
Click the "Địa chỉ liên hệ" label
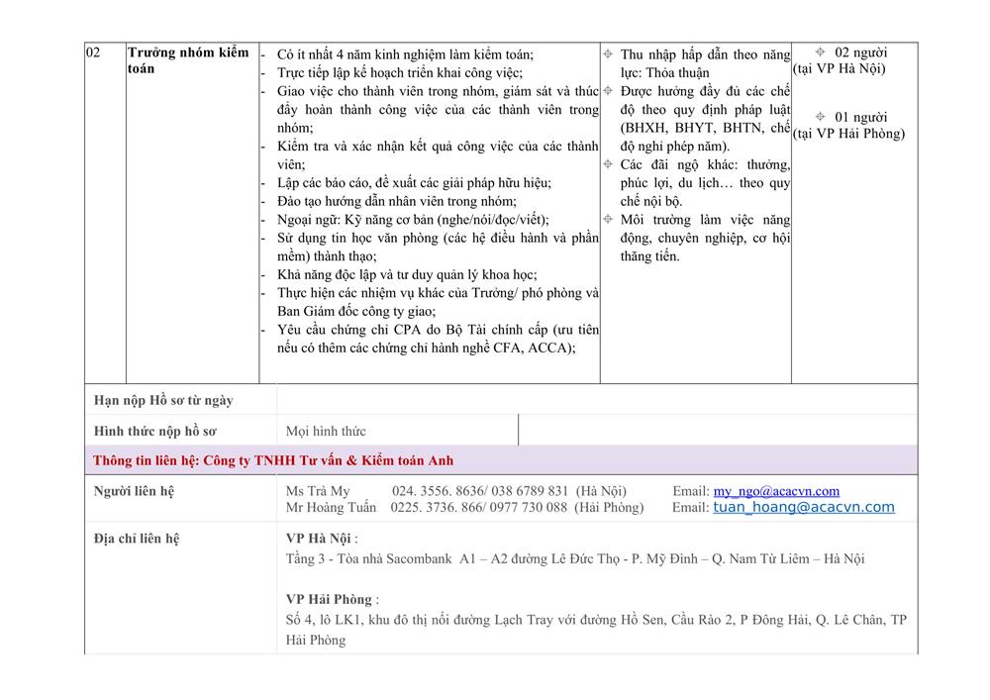[x=136, y=539]
